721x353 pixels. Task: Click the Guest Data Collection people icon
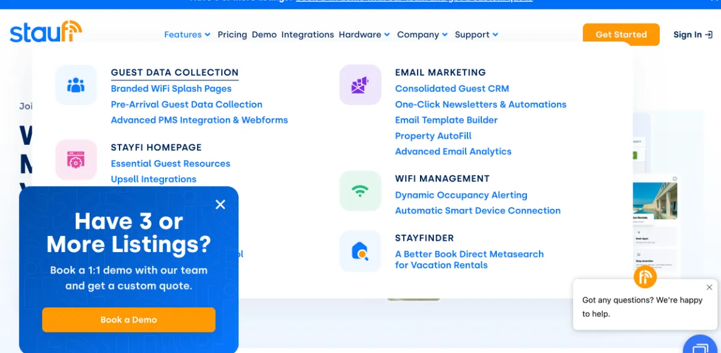tap(76, 85)
